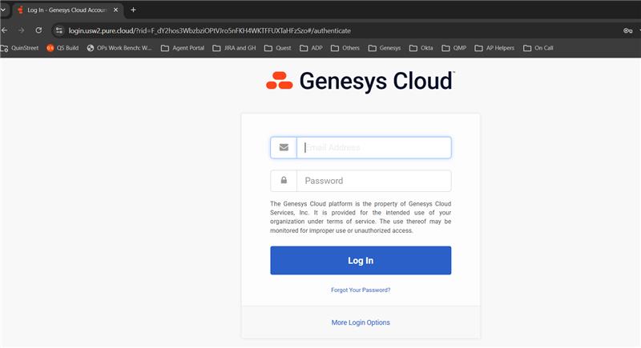Open the Genesys bookmarks folder

(x=385, y=48)
